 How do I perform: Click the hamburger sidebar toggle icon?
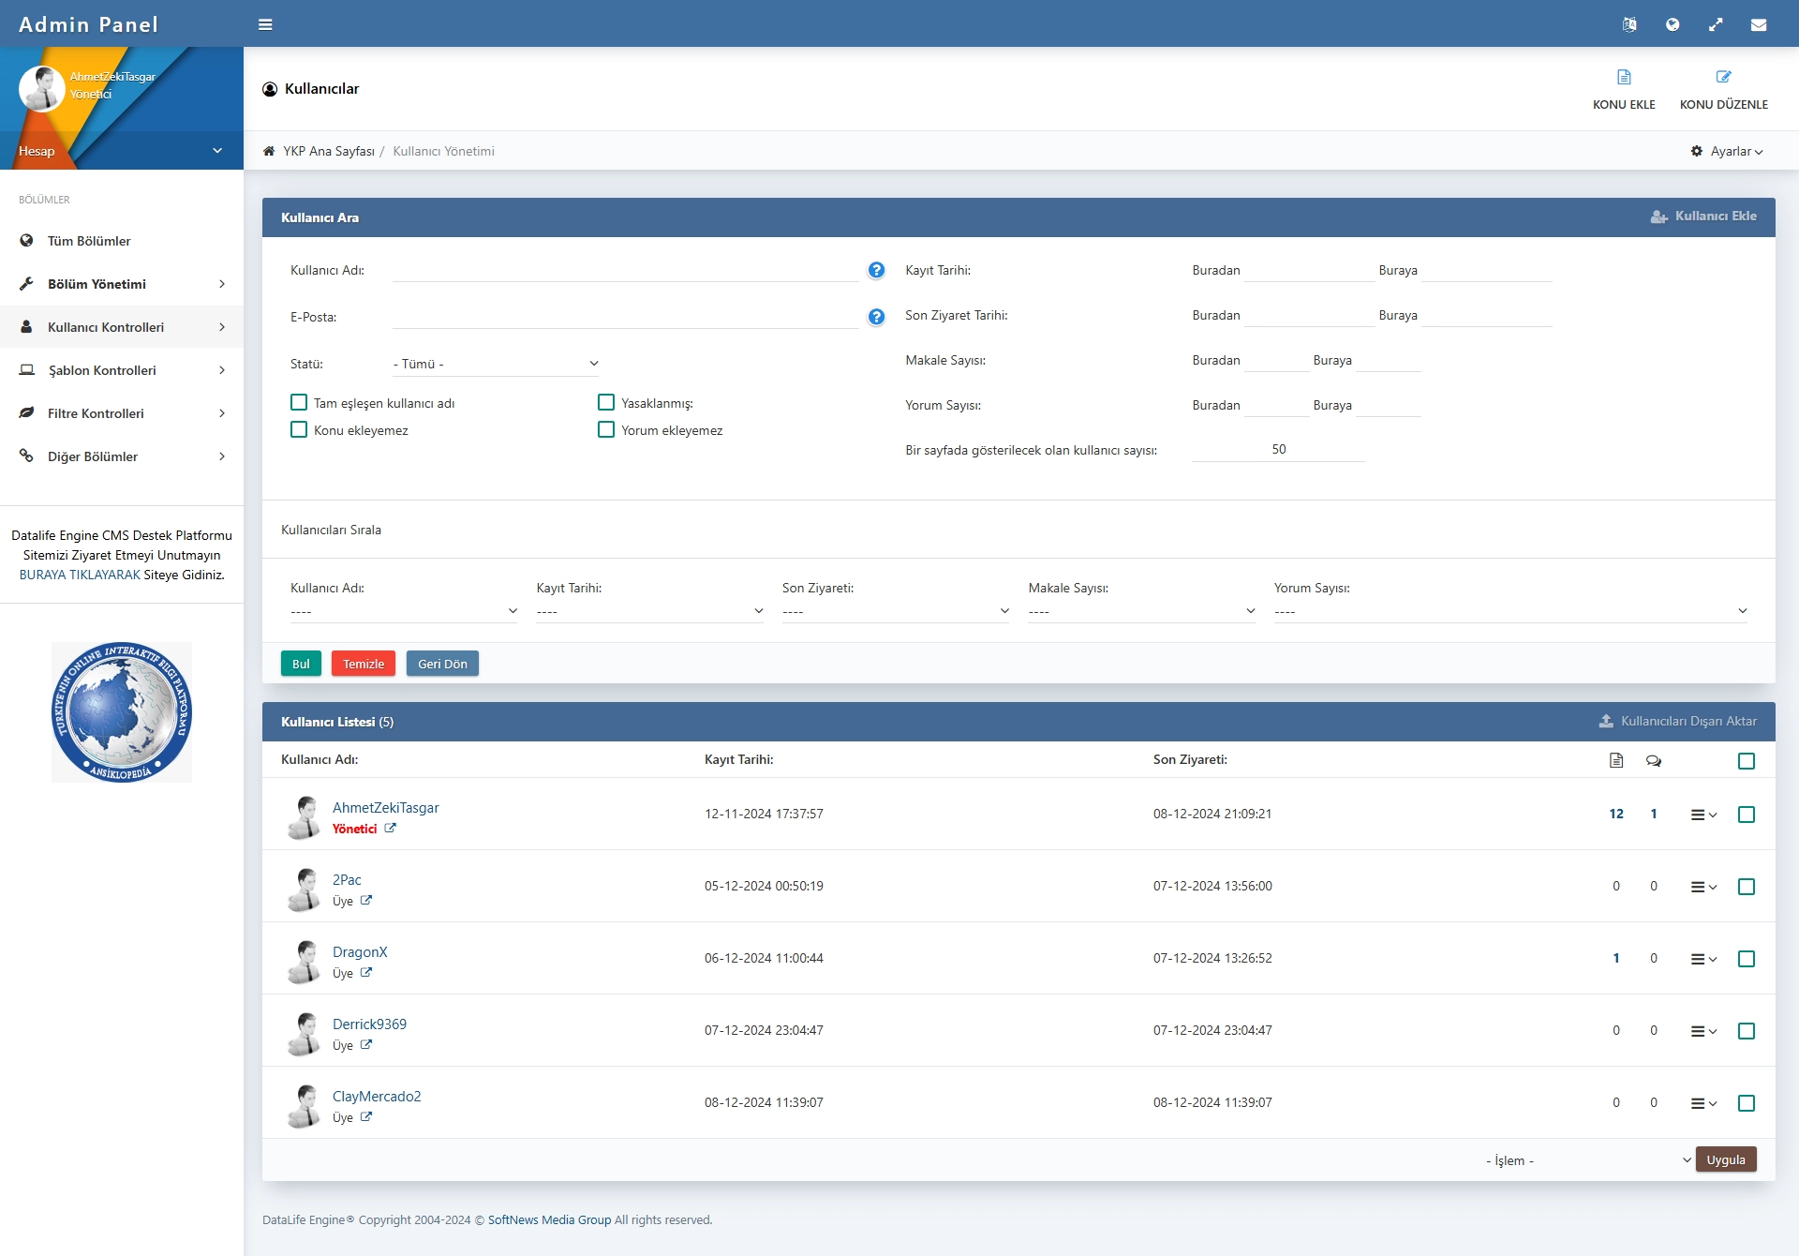[x=265, y=24]
